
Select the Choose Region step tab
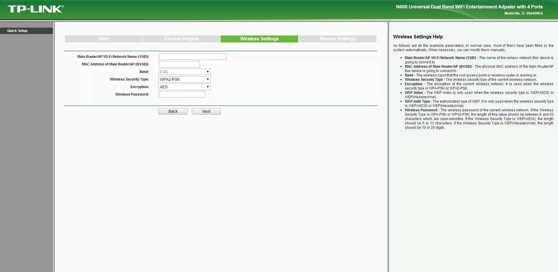pyautogui.click(x=181, y=39)
